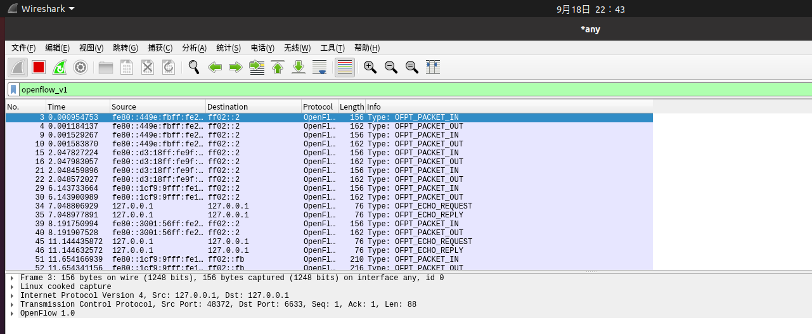
Task: Open the 工具(T) menu
Action: point(332,48)
